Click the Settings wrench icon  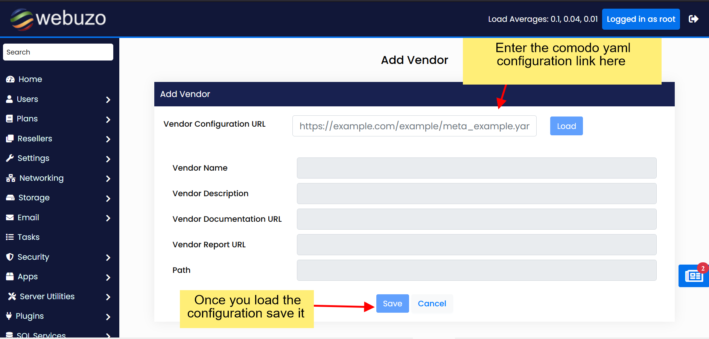coord(10,158)
